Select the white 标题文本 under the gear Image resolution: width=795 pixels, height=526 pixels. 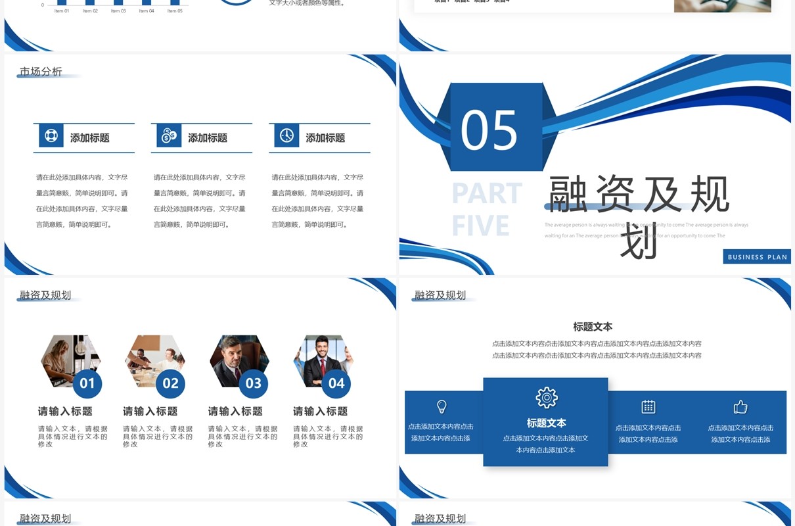tap(546, 423)
